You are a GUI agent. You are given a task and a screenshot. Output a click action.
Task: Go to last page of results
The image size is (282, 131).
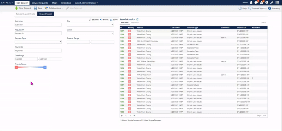[x=134, y=116]
